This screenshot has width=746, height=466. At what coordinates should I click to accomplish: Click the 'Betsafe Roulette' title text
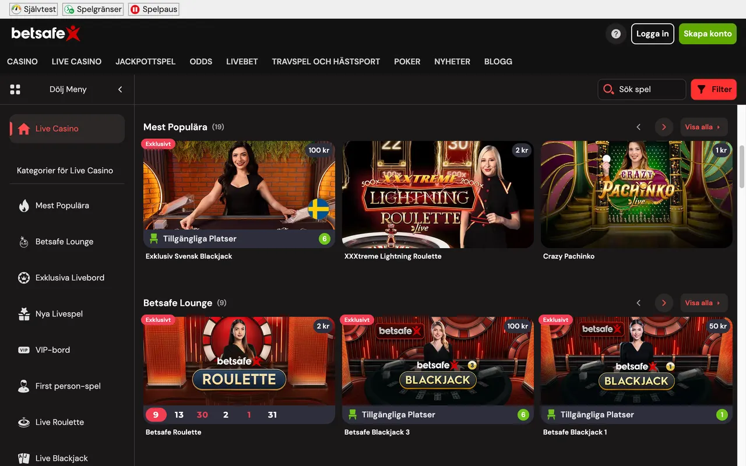point(174,432)
